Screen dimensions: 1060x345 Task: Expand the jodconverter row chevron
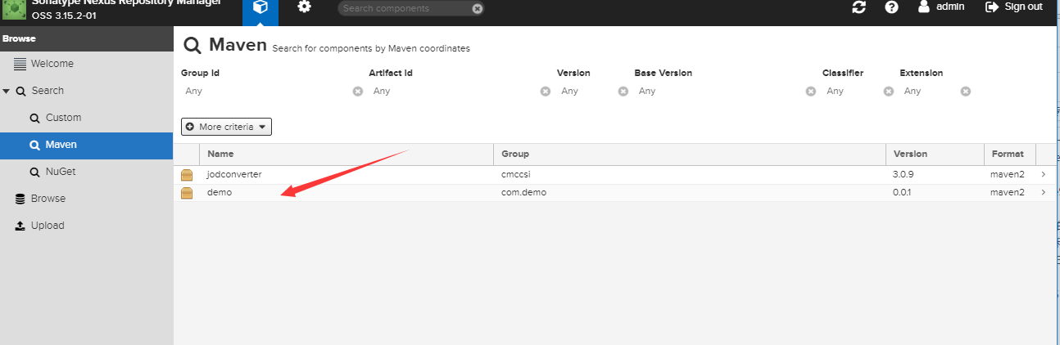1044,175
